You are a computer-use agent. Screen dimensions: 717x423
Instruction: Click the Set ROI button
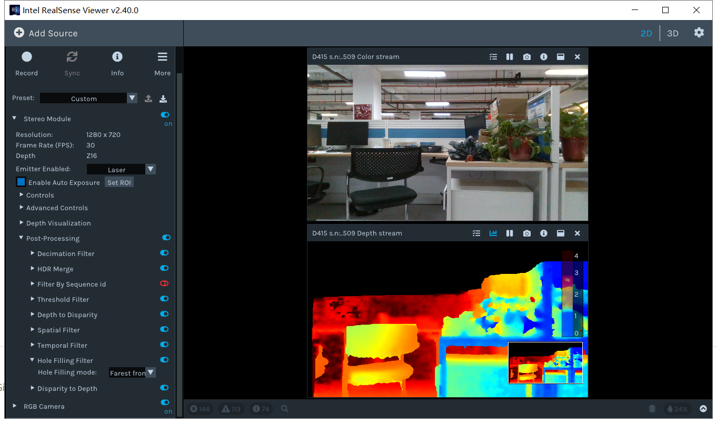pyautogui.click(x=119, y=182)
